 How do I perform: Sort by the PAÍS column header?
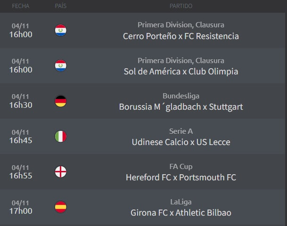pyautogui.click(x=61, y=6)
